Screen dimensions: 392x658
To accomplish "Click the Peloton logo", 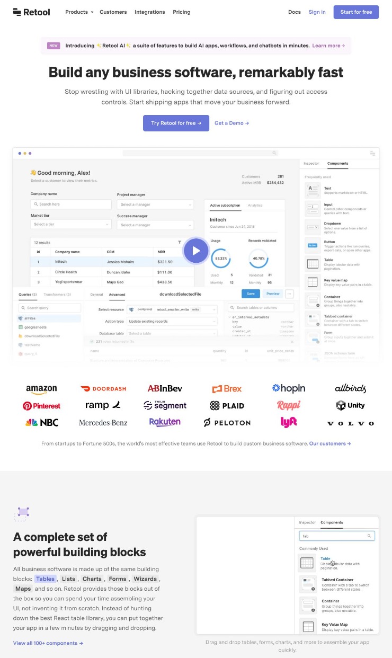I will pos(227,423).
